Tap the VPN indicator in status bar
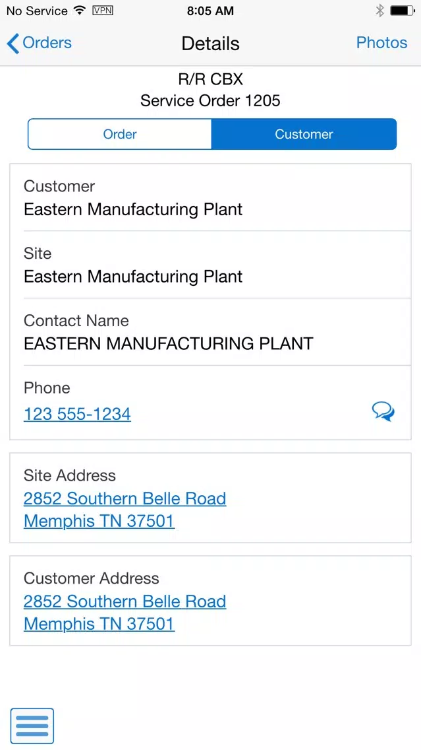The height and width of the screenshot is (750, 421). pos(103,11)
